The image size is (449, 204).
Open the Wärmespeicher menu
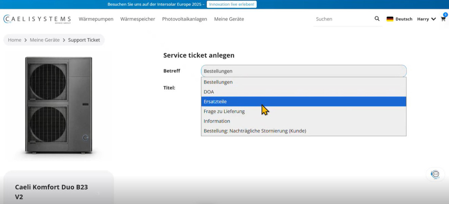(138, 19)
